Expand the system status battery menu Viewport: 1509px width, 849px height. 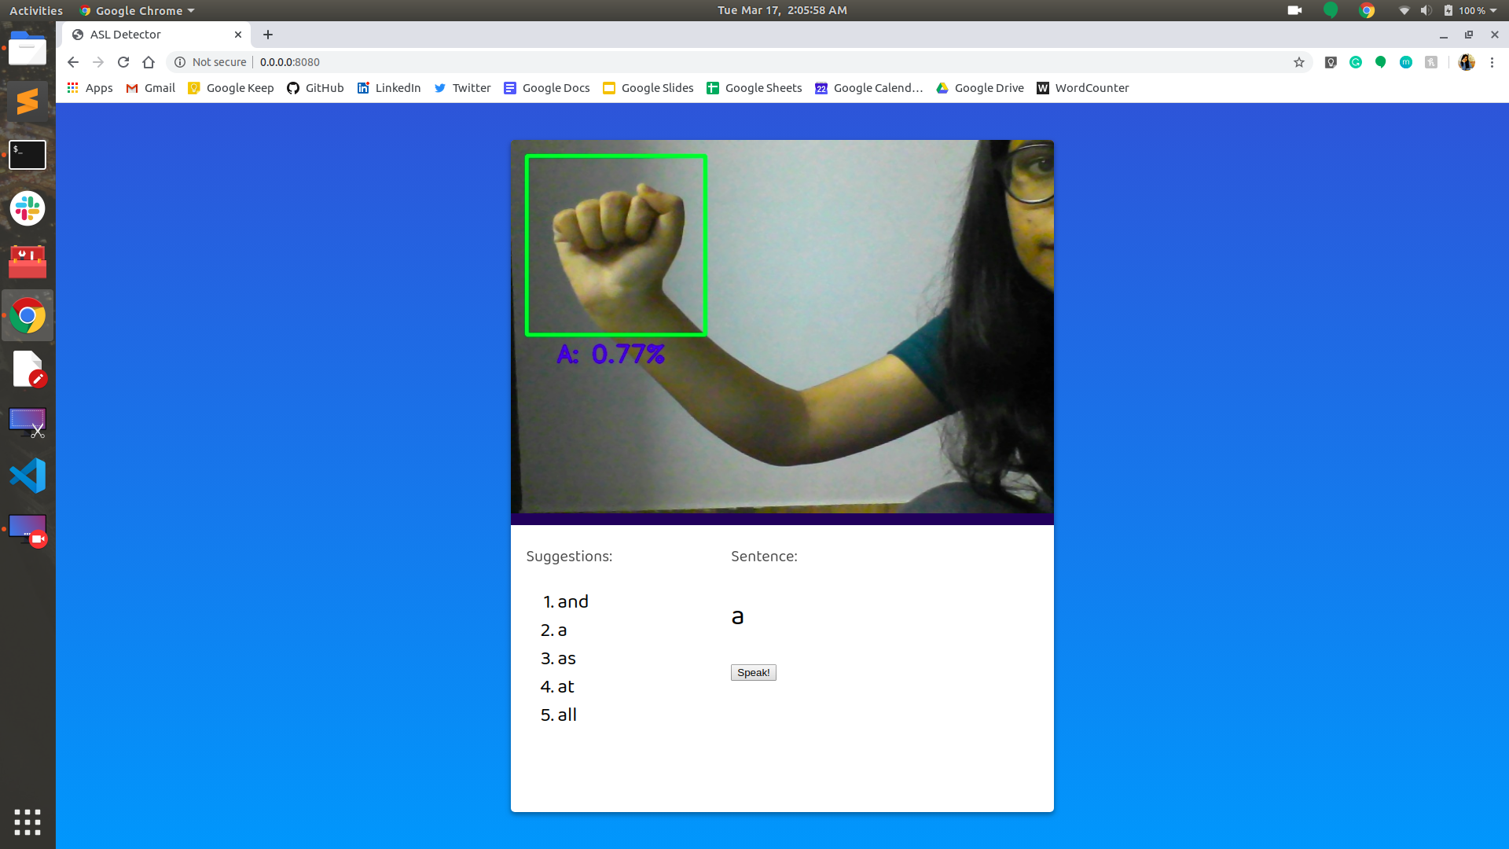1470,10
